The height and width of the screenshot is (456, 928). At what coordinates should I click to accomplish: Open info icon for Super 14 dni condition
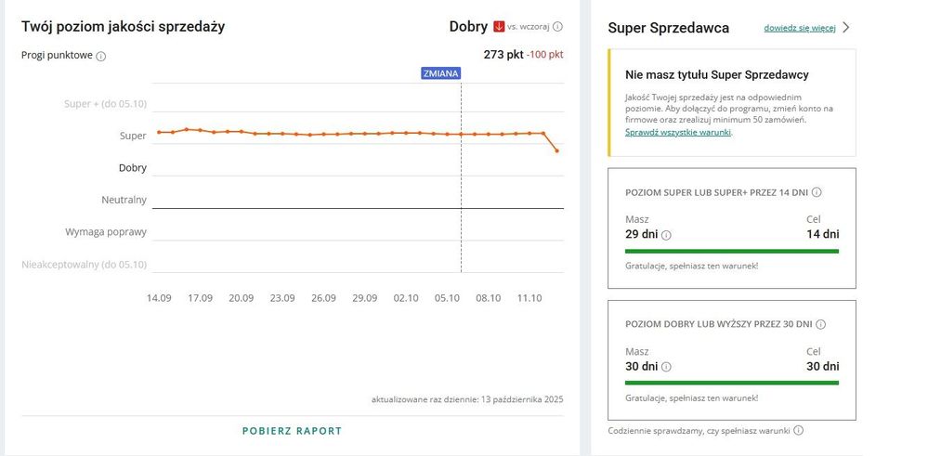pos(817,192)
